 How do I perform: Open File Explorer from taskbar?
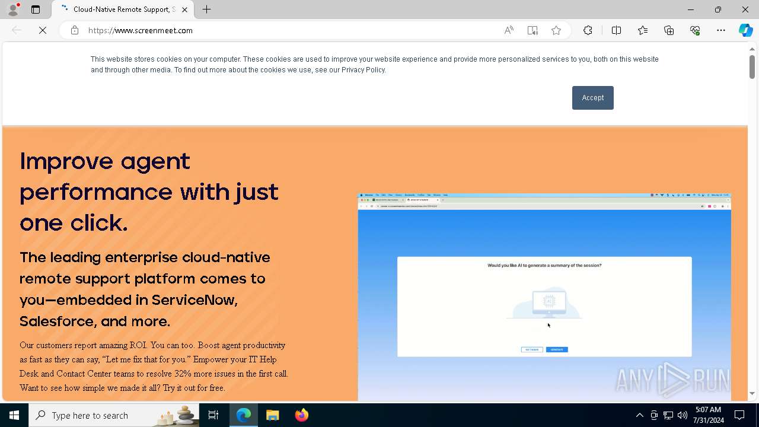(273, 415)
